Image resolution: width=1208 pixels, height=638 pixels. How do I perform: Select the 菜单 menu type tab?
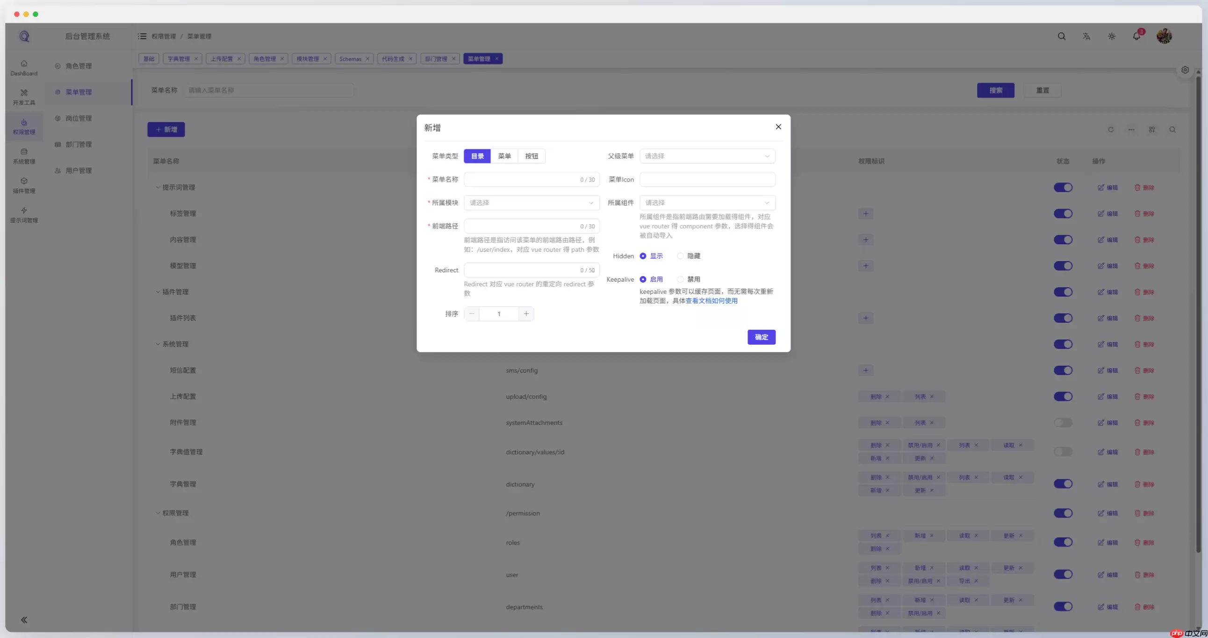[x=504, y=156]
